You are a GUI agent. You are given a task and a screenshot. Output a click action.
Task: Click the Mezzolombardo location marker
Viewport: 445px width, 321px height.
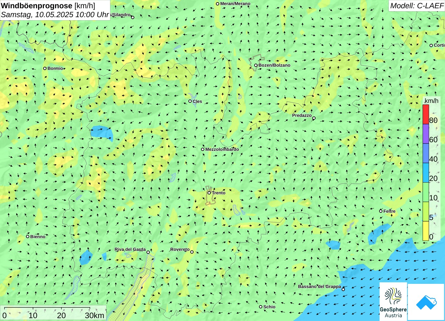tap(202, 149)
